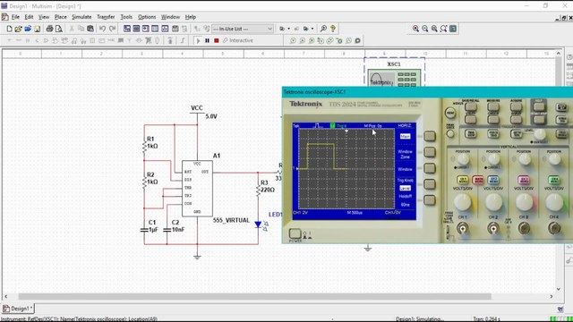Click the Paste clipboard icon
573x322 pixels.
coord(90,29)
